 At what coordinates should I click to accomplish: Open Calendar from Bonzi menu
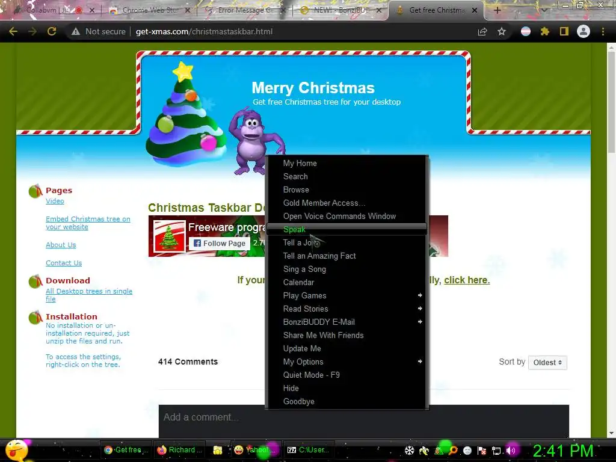click(347, 282)
